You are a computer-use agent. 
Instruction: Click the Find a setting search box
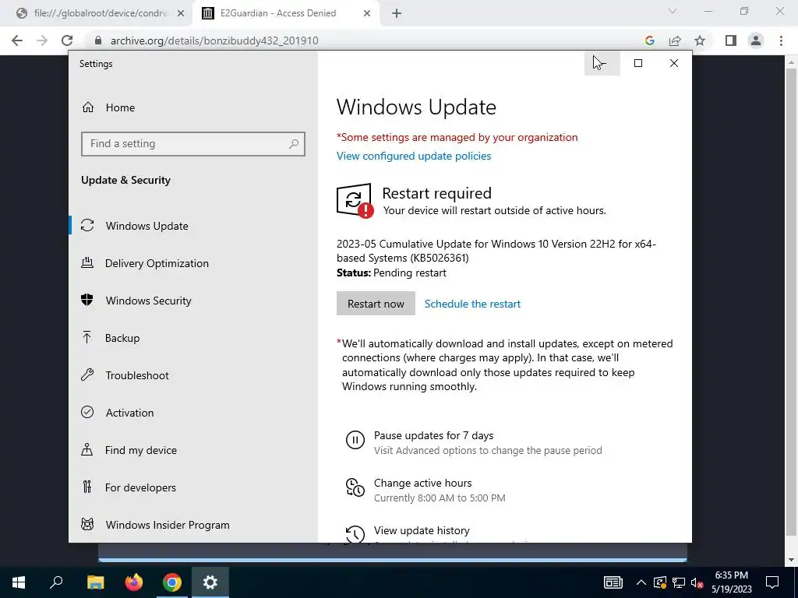(193, 144)
